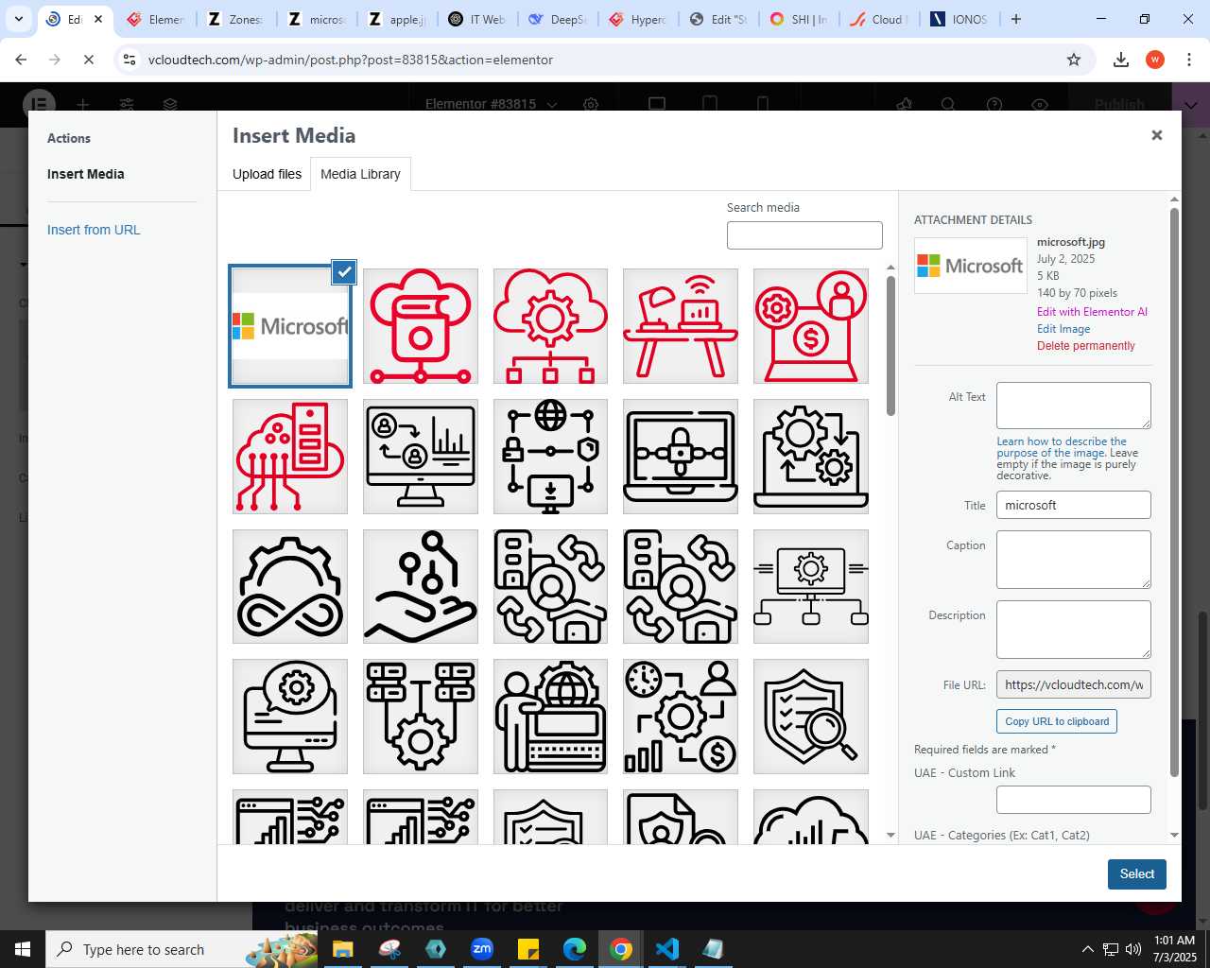The image size is (1210, 968).
Task: Focus the Search media field
Action: pos(804,235)
